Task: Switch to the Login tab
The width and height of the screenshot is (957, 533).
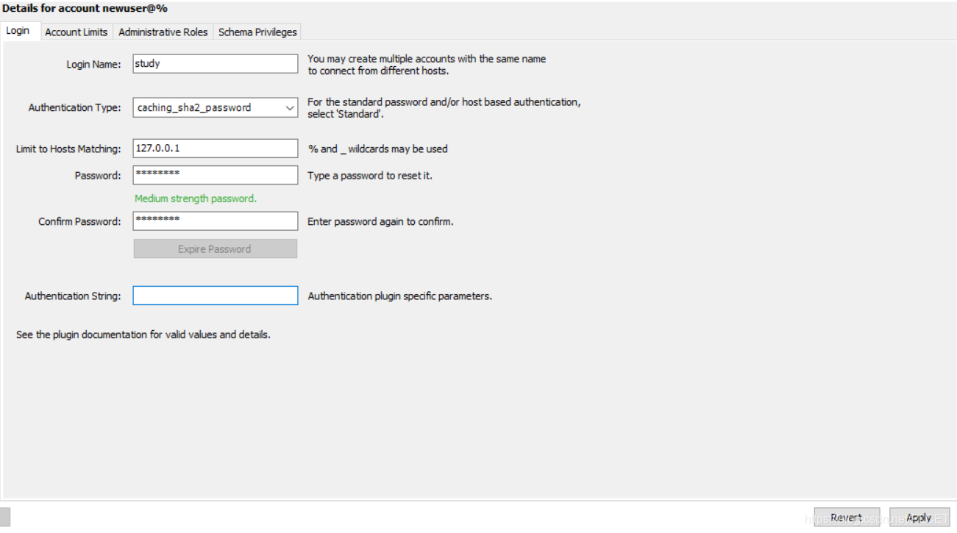Action: pyautogui.click(x=18, y=31)
